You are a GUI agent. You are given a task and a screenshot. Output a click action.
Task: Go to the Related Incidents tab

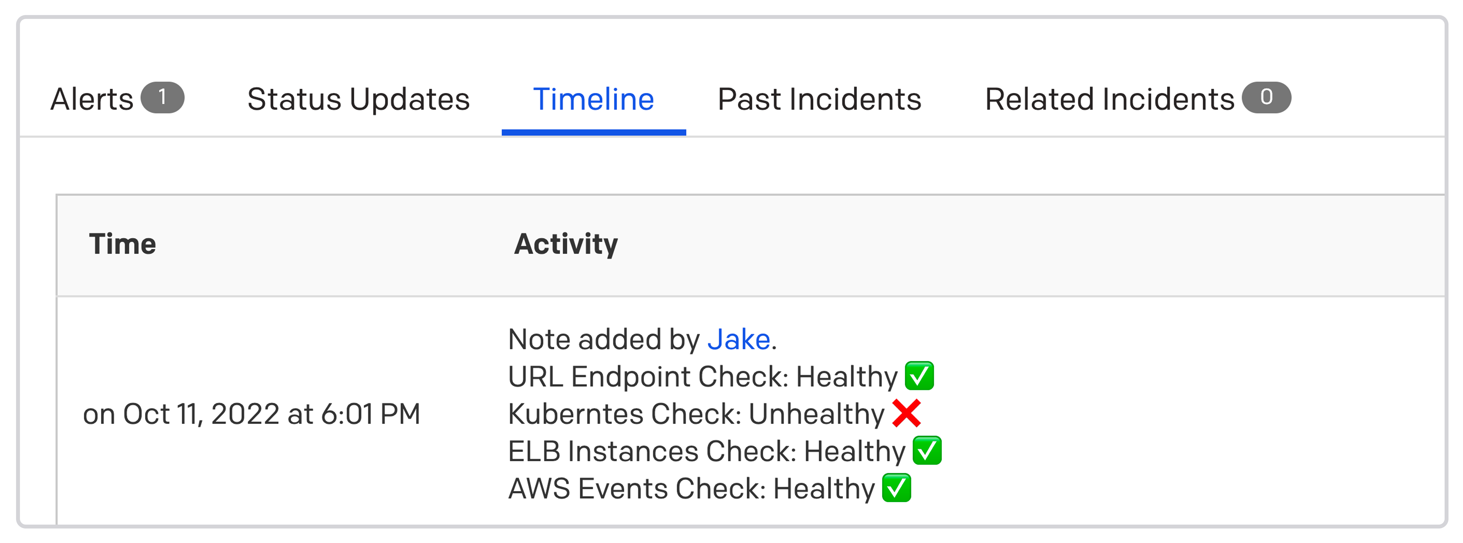(1138, 99)
